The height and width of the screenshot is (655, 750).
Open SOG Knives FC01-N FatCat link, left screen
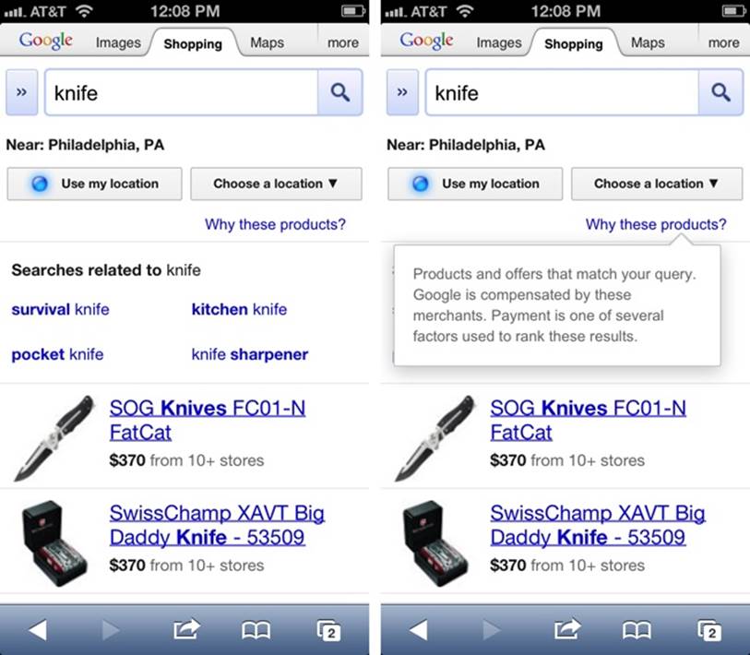coord(208,420)
